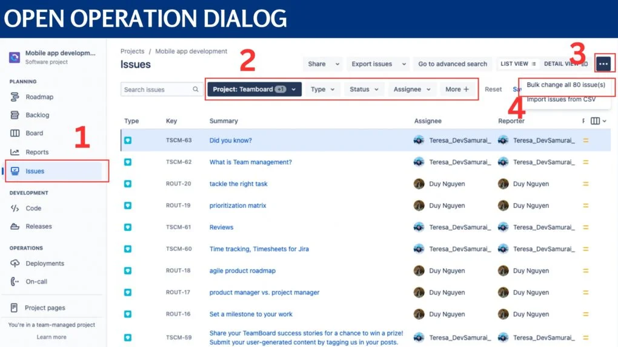This screenshot has width=618, height=347.
Task: Switch to List View
Action: (x=517, y=63)
